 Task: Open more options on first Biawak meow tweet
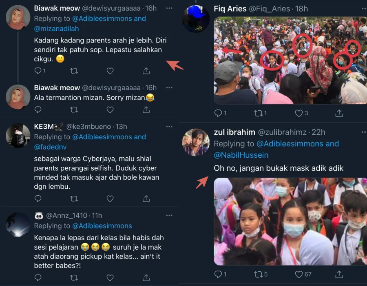click(169, 8)
